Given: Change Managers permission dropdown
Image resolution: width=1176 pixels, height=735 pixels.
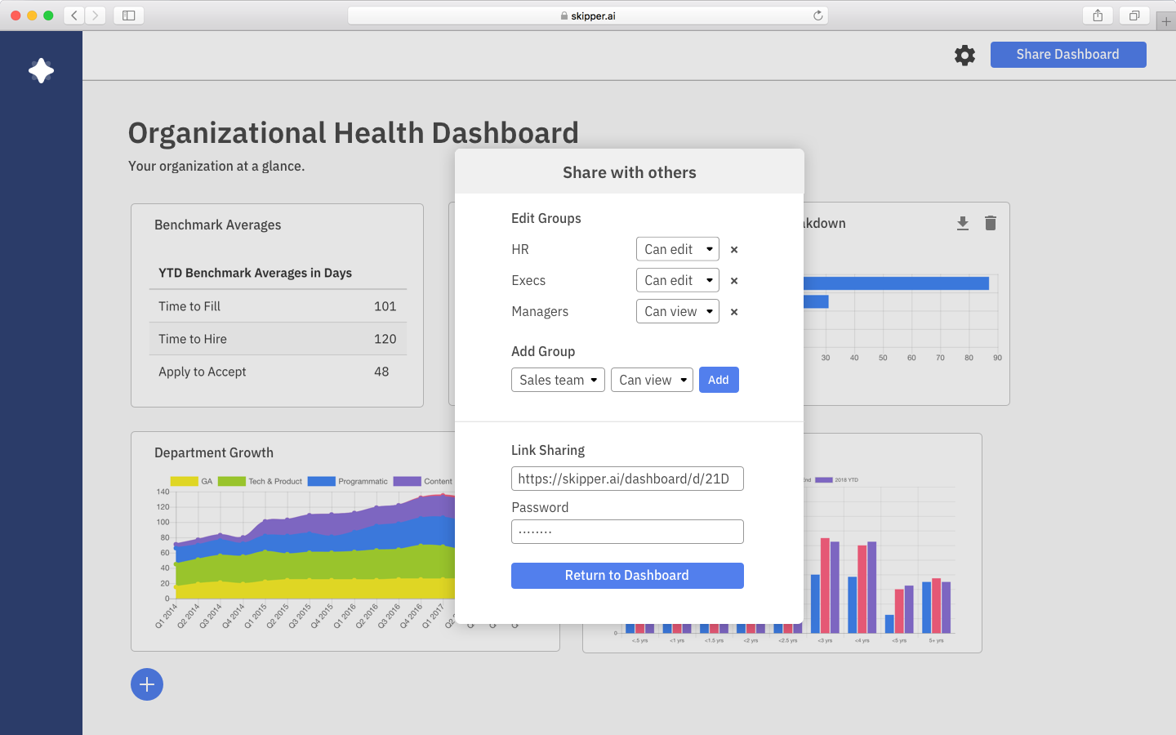Looking at the screenshot, I should [677, 311].
